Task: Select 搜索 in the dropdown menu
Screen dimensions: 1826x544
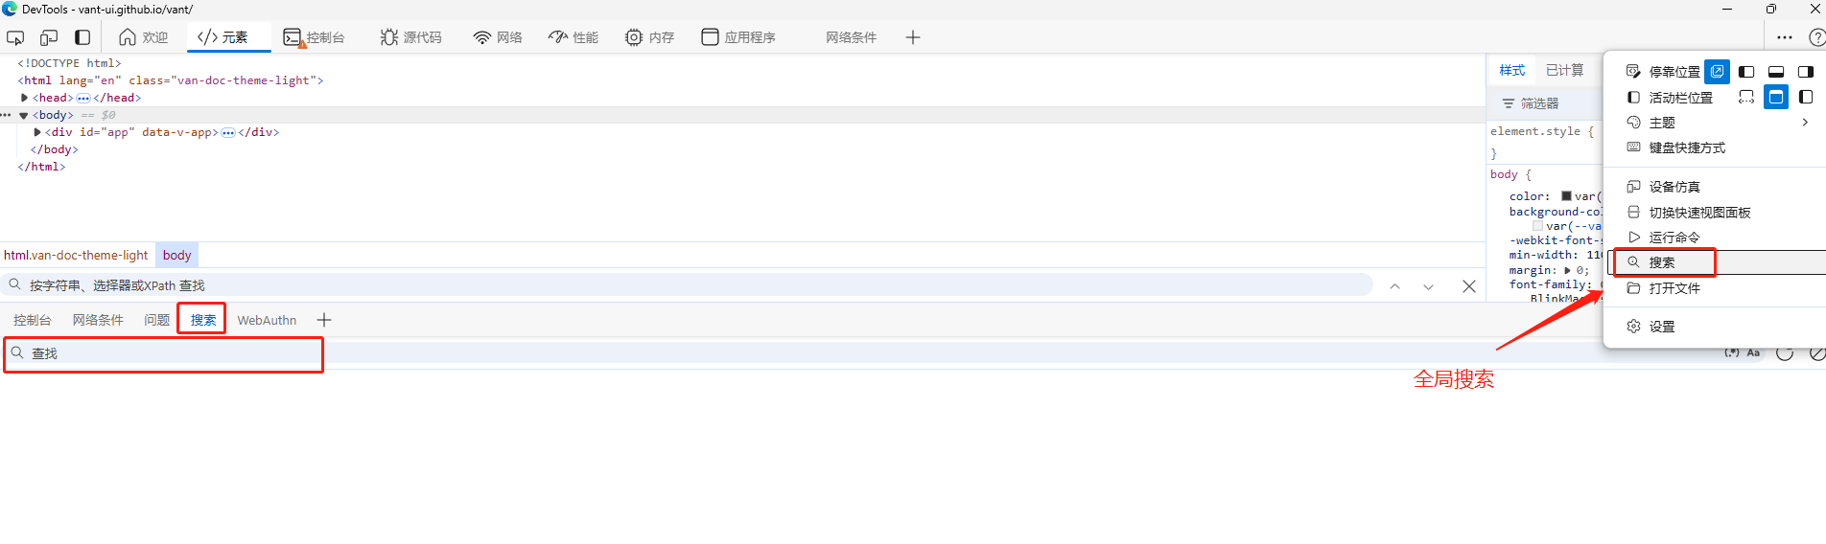Action: pyautogui.click(x=1662, y=262)
